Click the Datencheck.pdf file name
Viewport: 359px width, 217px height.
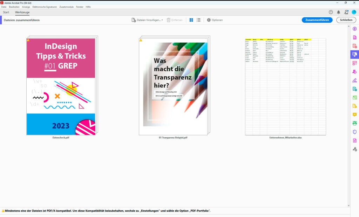tap(61, 138)
